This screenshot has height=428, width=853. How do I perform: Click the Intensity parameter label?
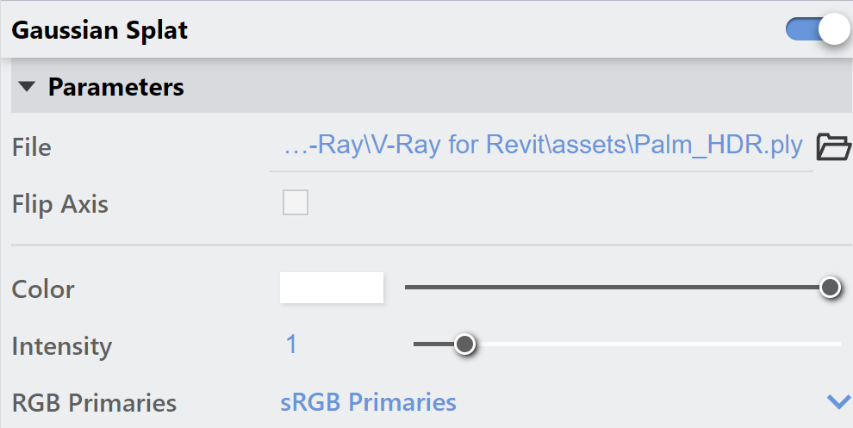pos(62,346)
